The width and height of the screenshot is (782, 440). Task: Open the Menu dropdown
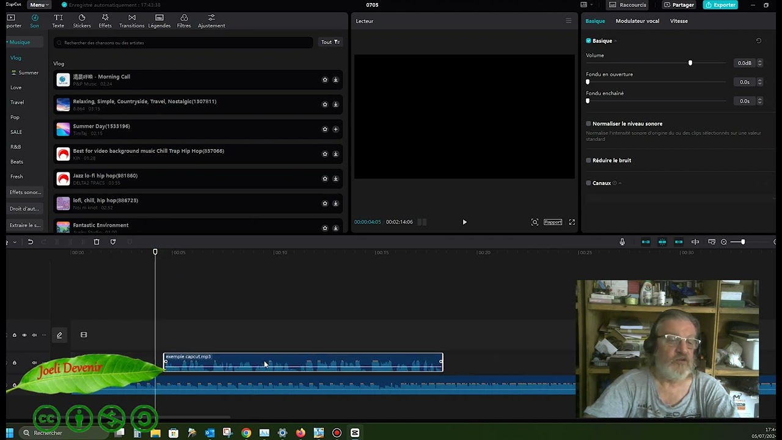click(x=40, y=5)
